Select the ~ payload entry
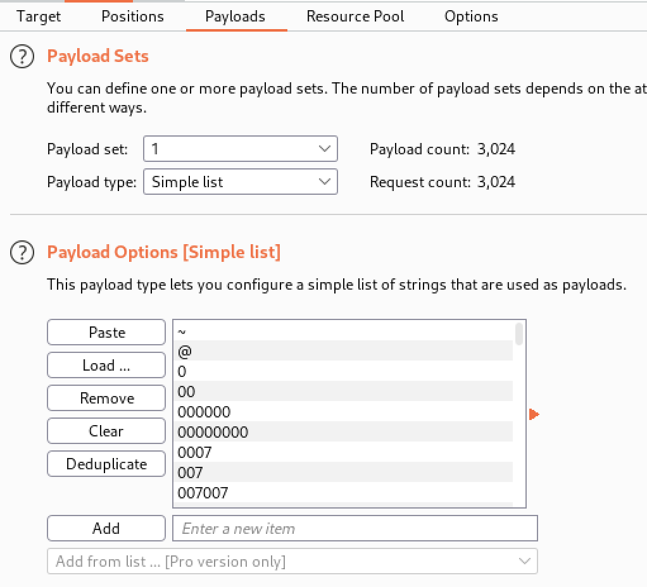Viewport: 647px width, 587px height. click(x=343, y=331)
